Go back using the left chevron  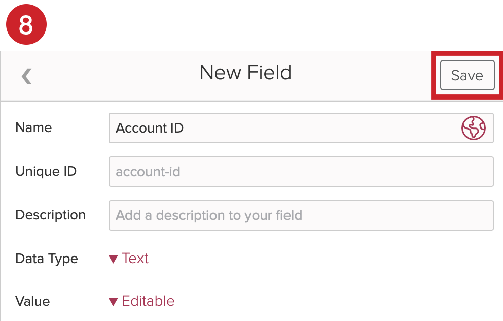[x=27, y=76]
